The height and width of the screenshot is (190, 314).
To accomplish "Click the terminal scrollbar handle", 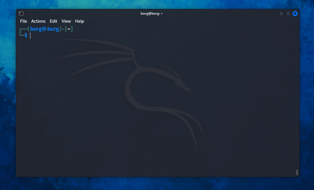I will pyautogui.click(x=297, y=172).
